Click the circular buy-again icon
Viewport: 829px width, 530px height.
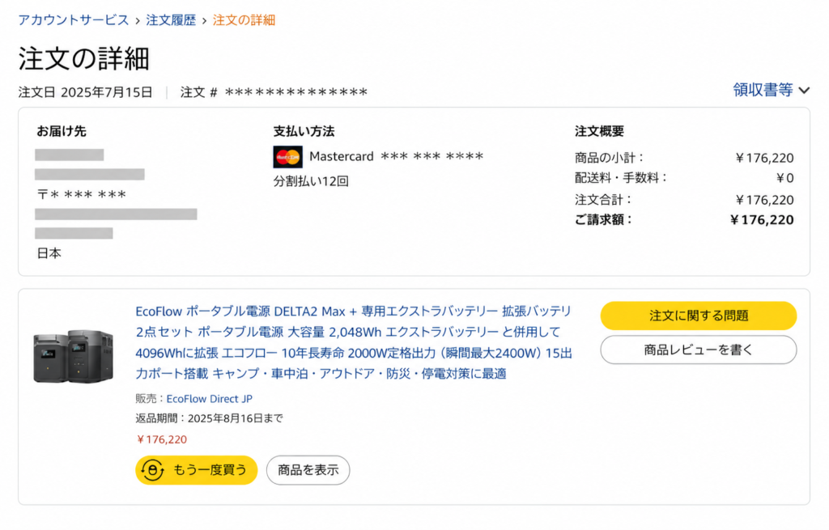[x=153, y=470]
